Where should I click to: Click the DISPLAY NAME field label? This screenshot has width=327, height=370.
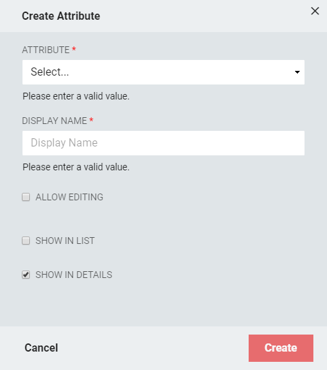coord(54,121)
